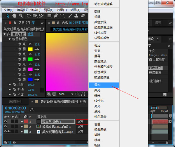This screenshot has width=175, height=147.
Task: Click the toggle mask visibility icon
Action: click(x=83, y=94)
